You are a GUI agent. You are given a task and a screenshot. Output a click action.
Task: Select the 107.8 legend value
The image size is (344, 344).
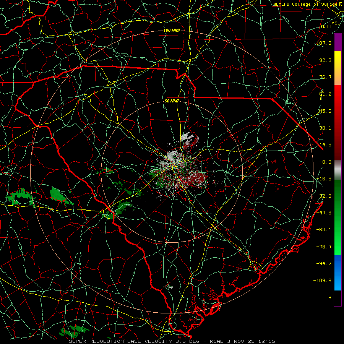point(324,43)
